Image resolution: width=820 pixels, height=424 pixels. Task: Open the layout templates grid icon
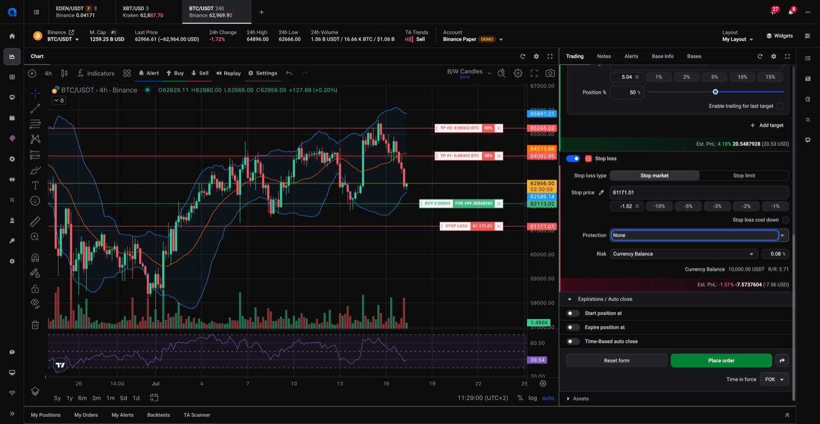coord(127,73)
